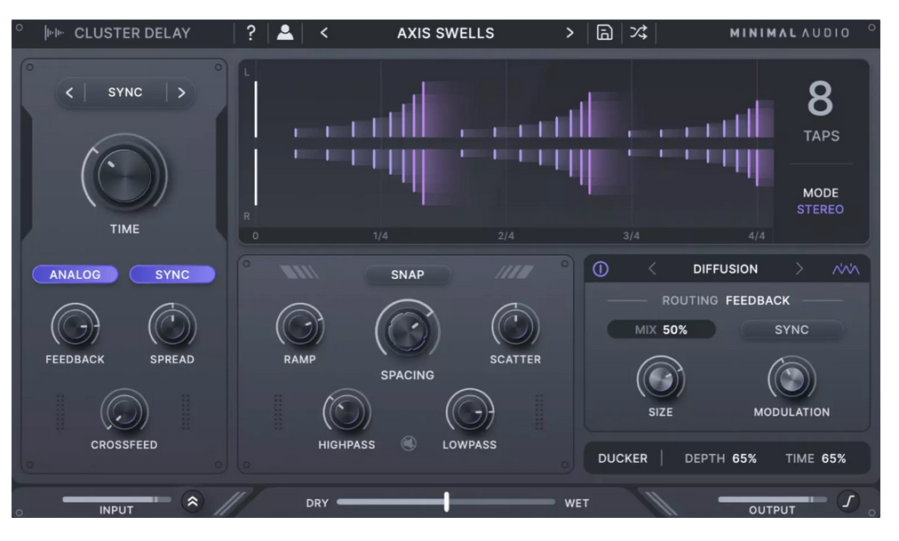
Task: Click the RAMP knob
Action: click(299, 327)
